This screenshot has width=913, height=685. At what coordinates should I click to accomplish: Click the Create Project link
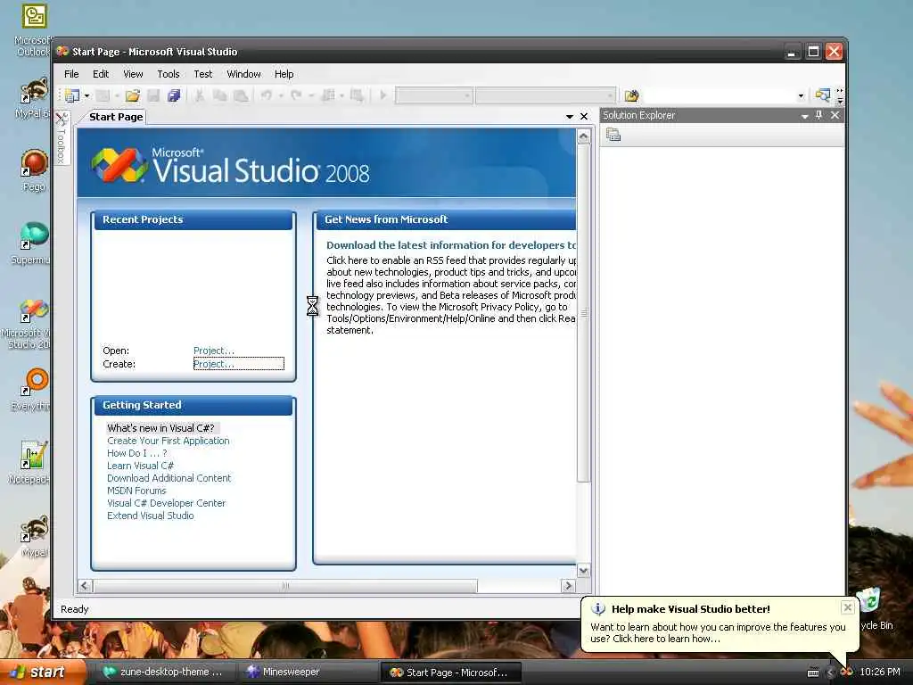(214, 364)
